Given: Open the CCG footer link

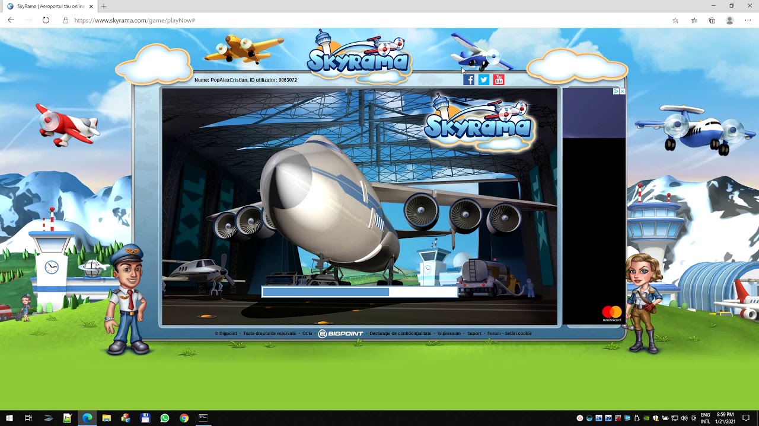Looking at the screenshot, I should (x=307, y=334).
